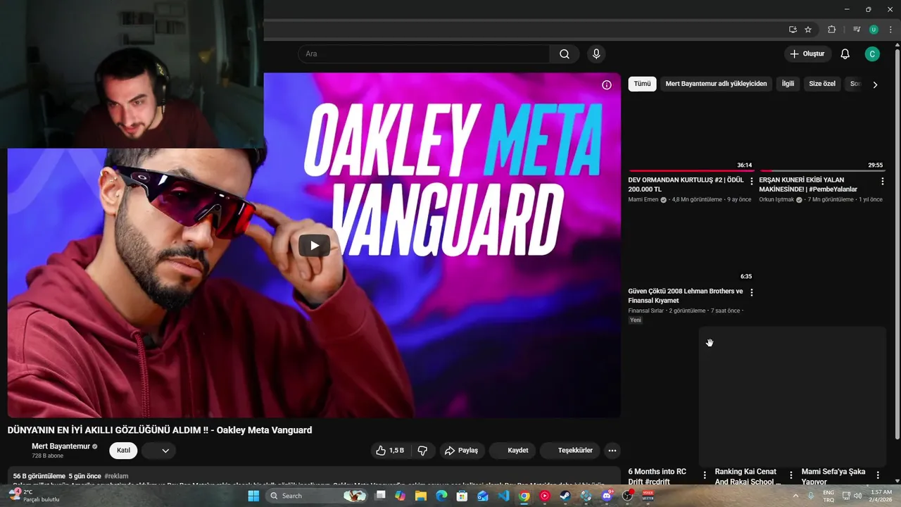901x507 pixels.
Task: Open "Mami Sefa'ya Şaka Yapıyor" short
Action: pos(833,476)
